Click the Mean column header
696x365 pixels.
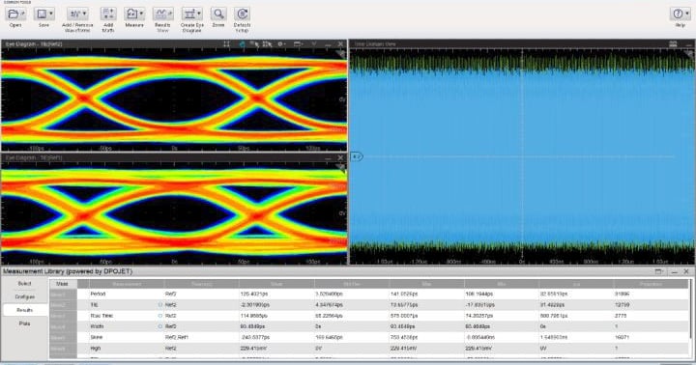coord(276,283)
